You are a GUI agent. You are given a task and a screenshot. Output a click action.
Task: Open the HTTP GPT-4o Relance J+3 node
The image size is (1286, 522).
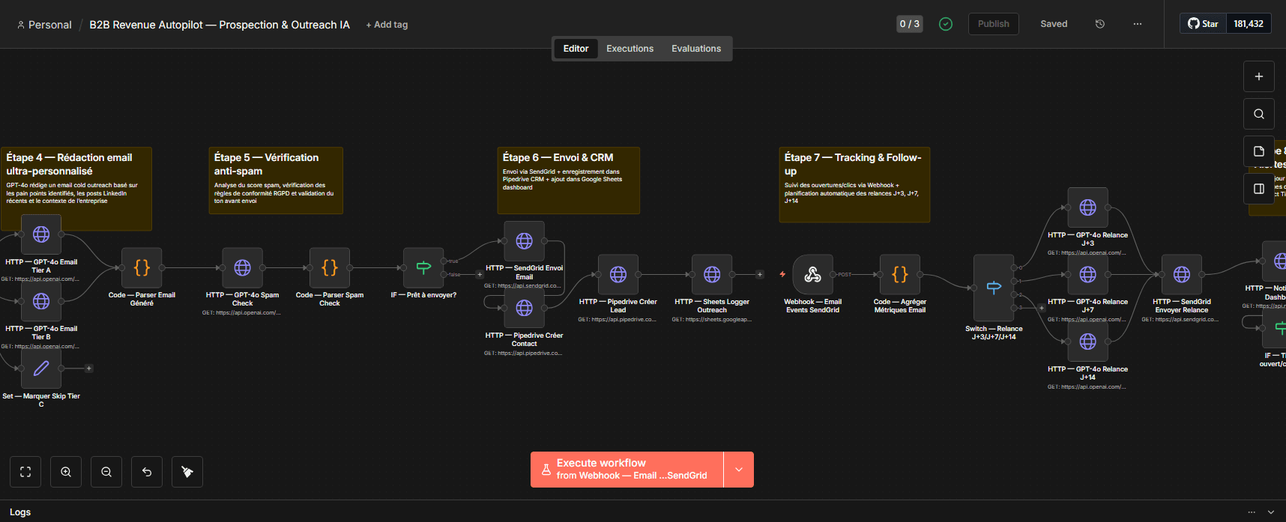pyautogui.click(x=1088, y=207)
